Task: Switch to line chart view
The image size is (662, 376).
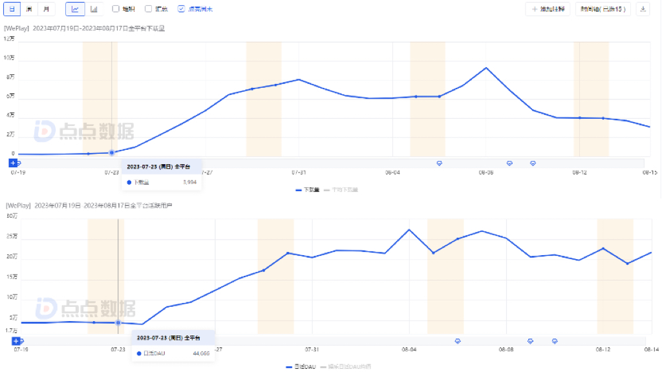Action: (76, 9)
